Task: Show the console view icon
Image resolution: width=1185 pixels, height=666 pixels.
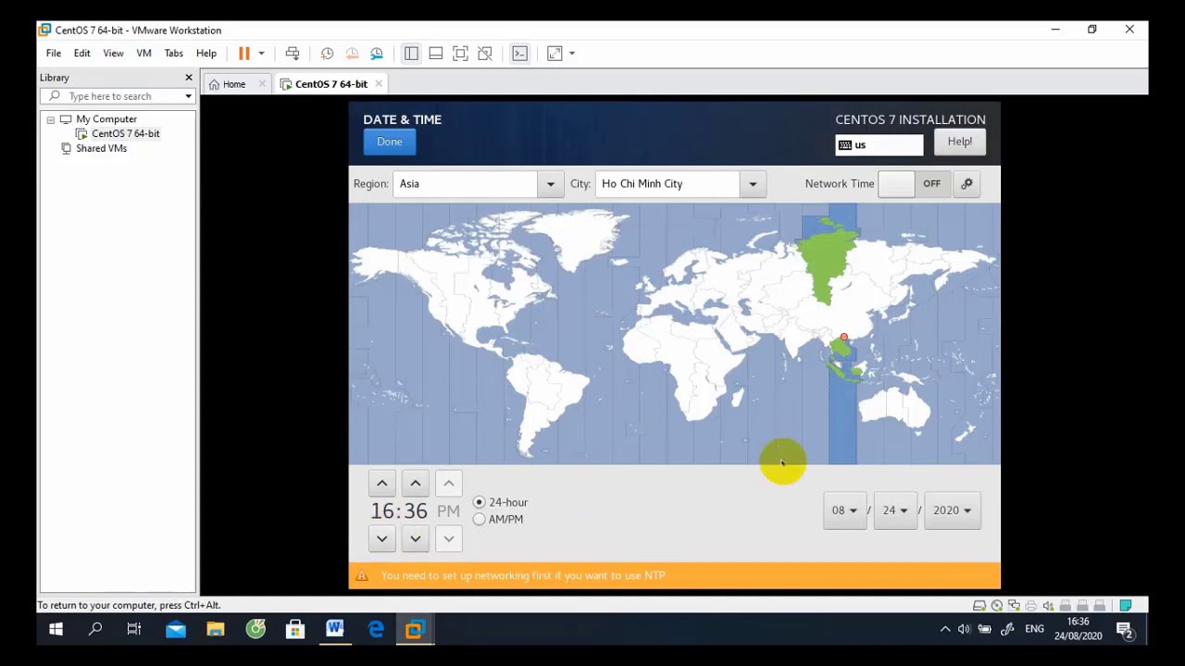Action: [519, 54]
